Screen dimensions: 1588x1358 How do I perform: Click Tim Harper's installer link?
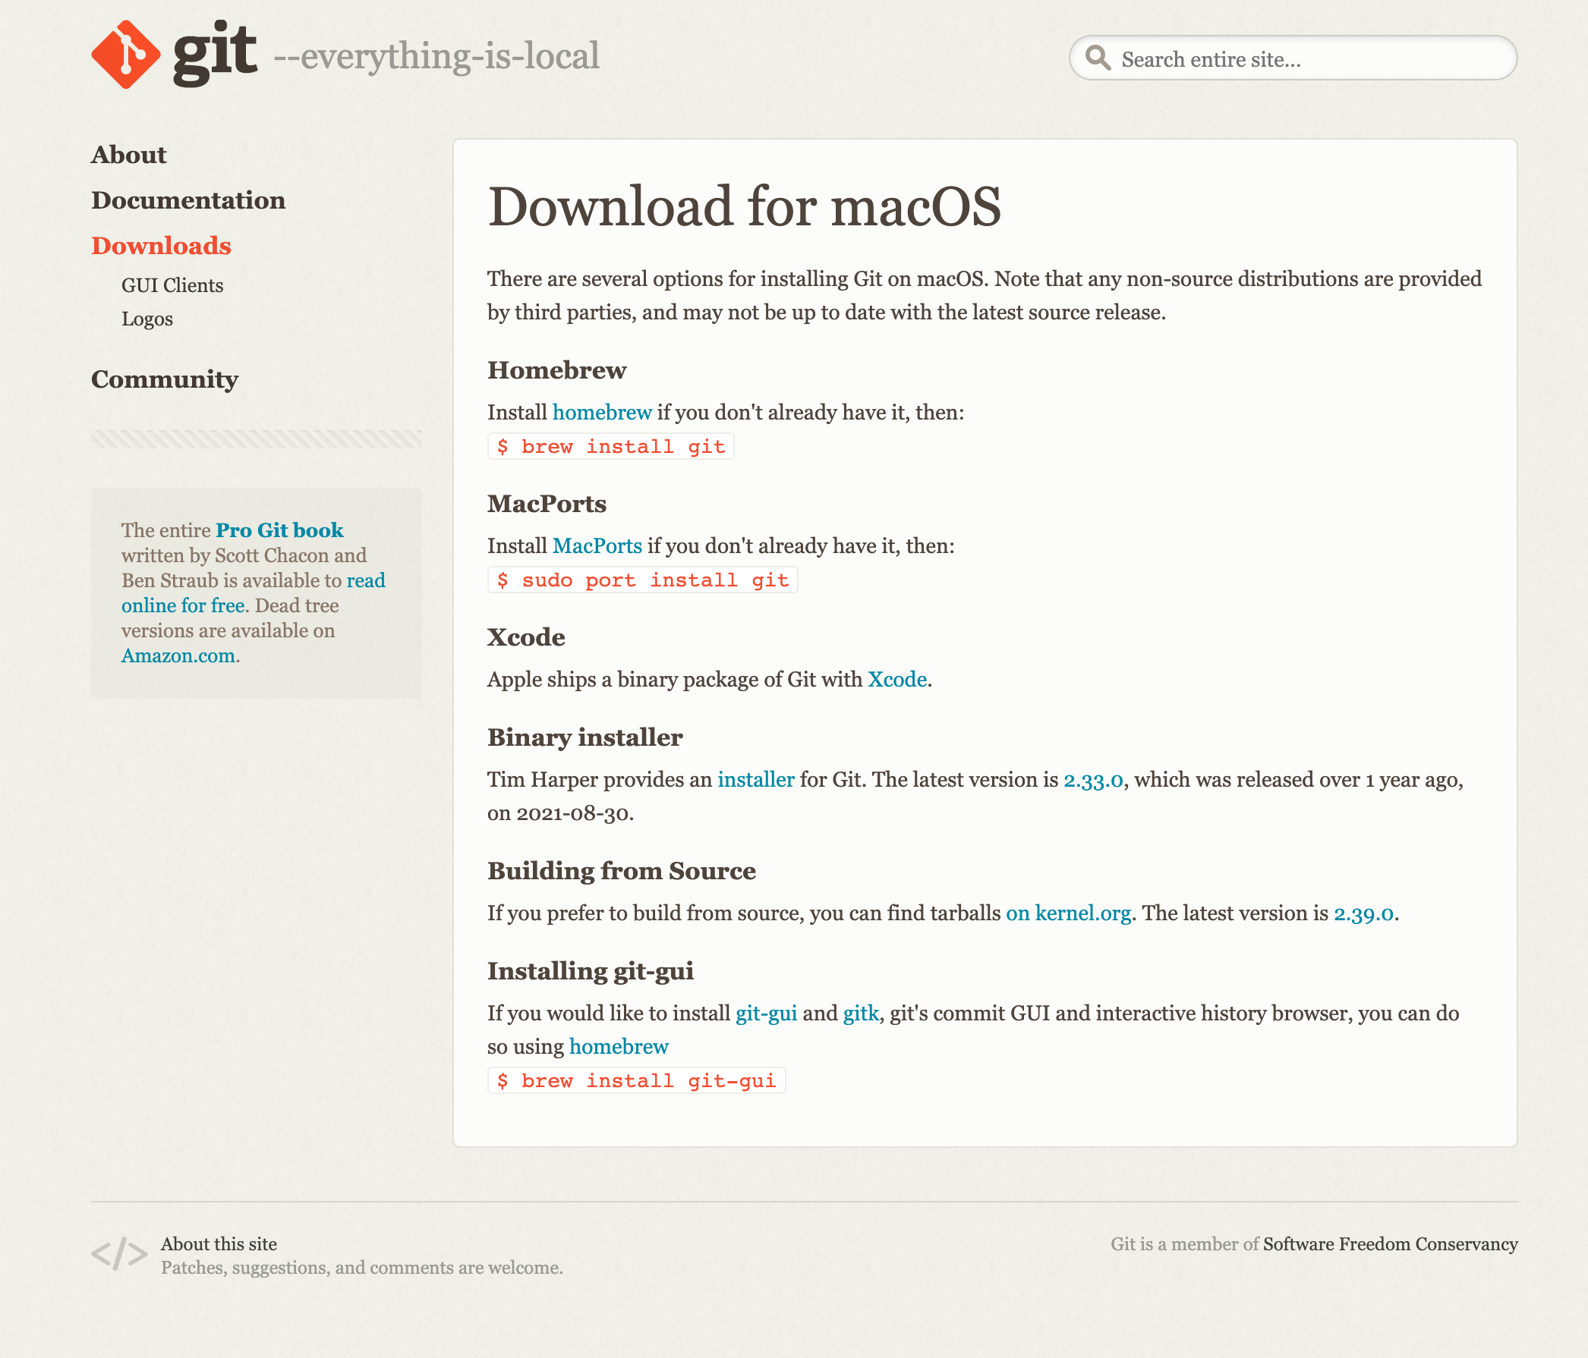coord(757,780)
